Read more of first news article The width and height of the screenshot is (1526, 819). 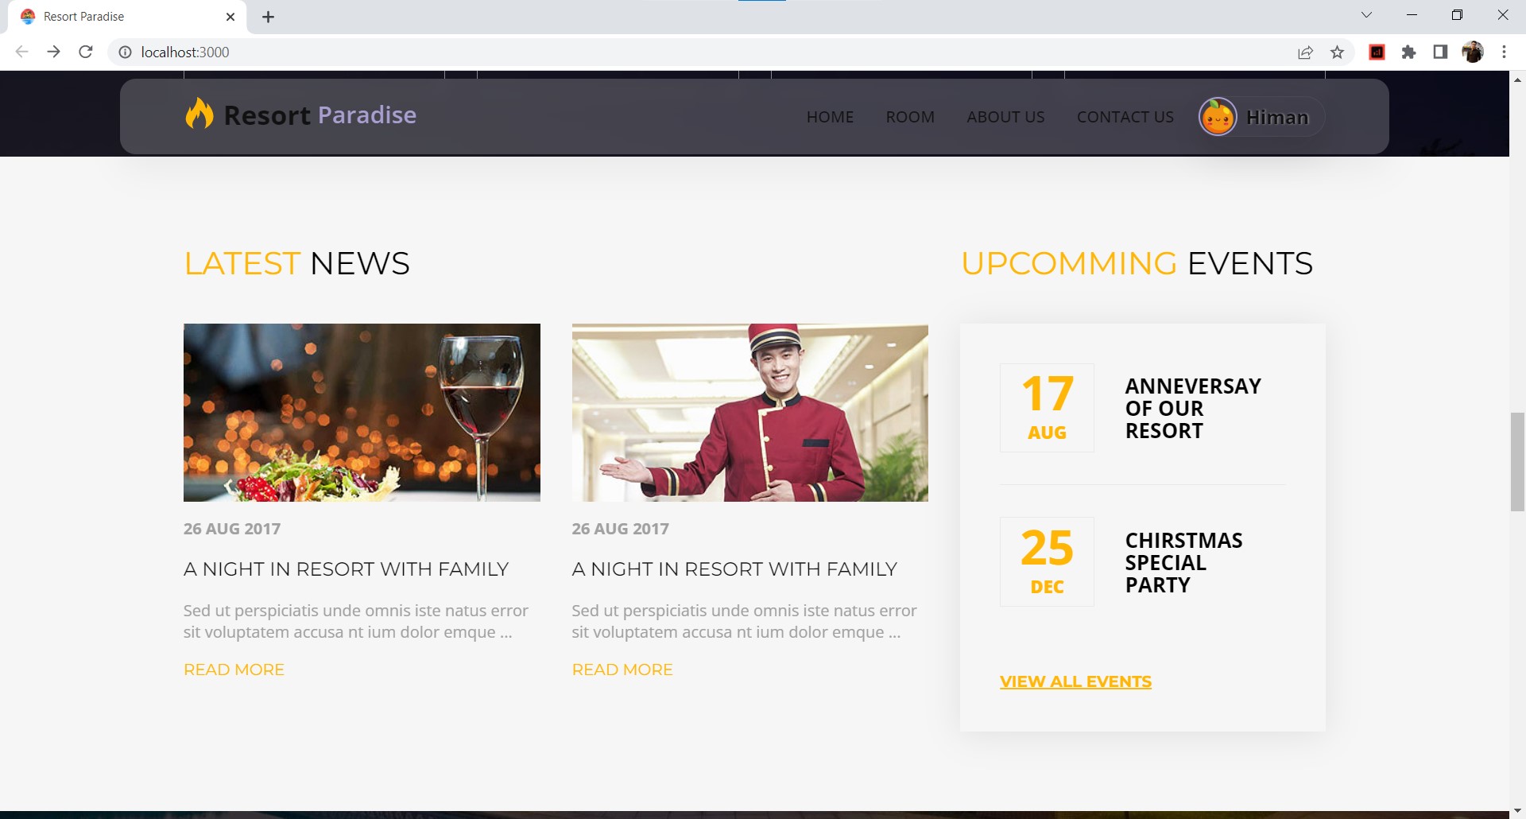click(234, 670)
